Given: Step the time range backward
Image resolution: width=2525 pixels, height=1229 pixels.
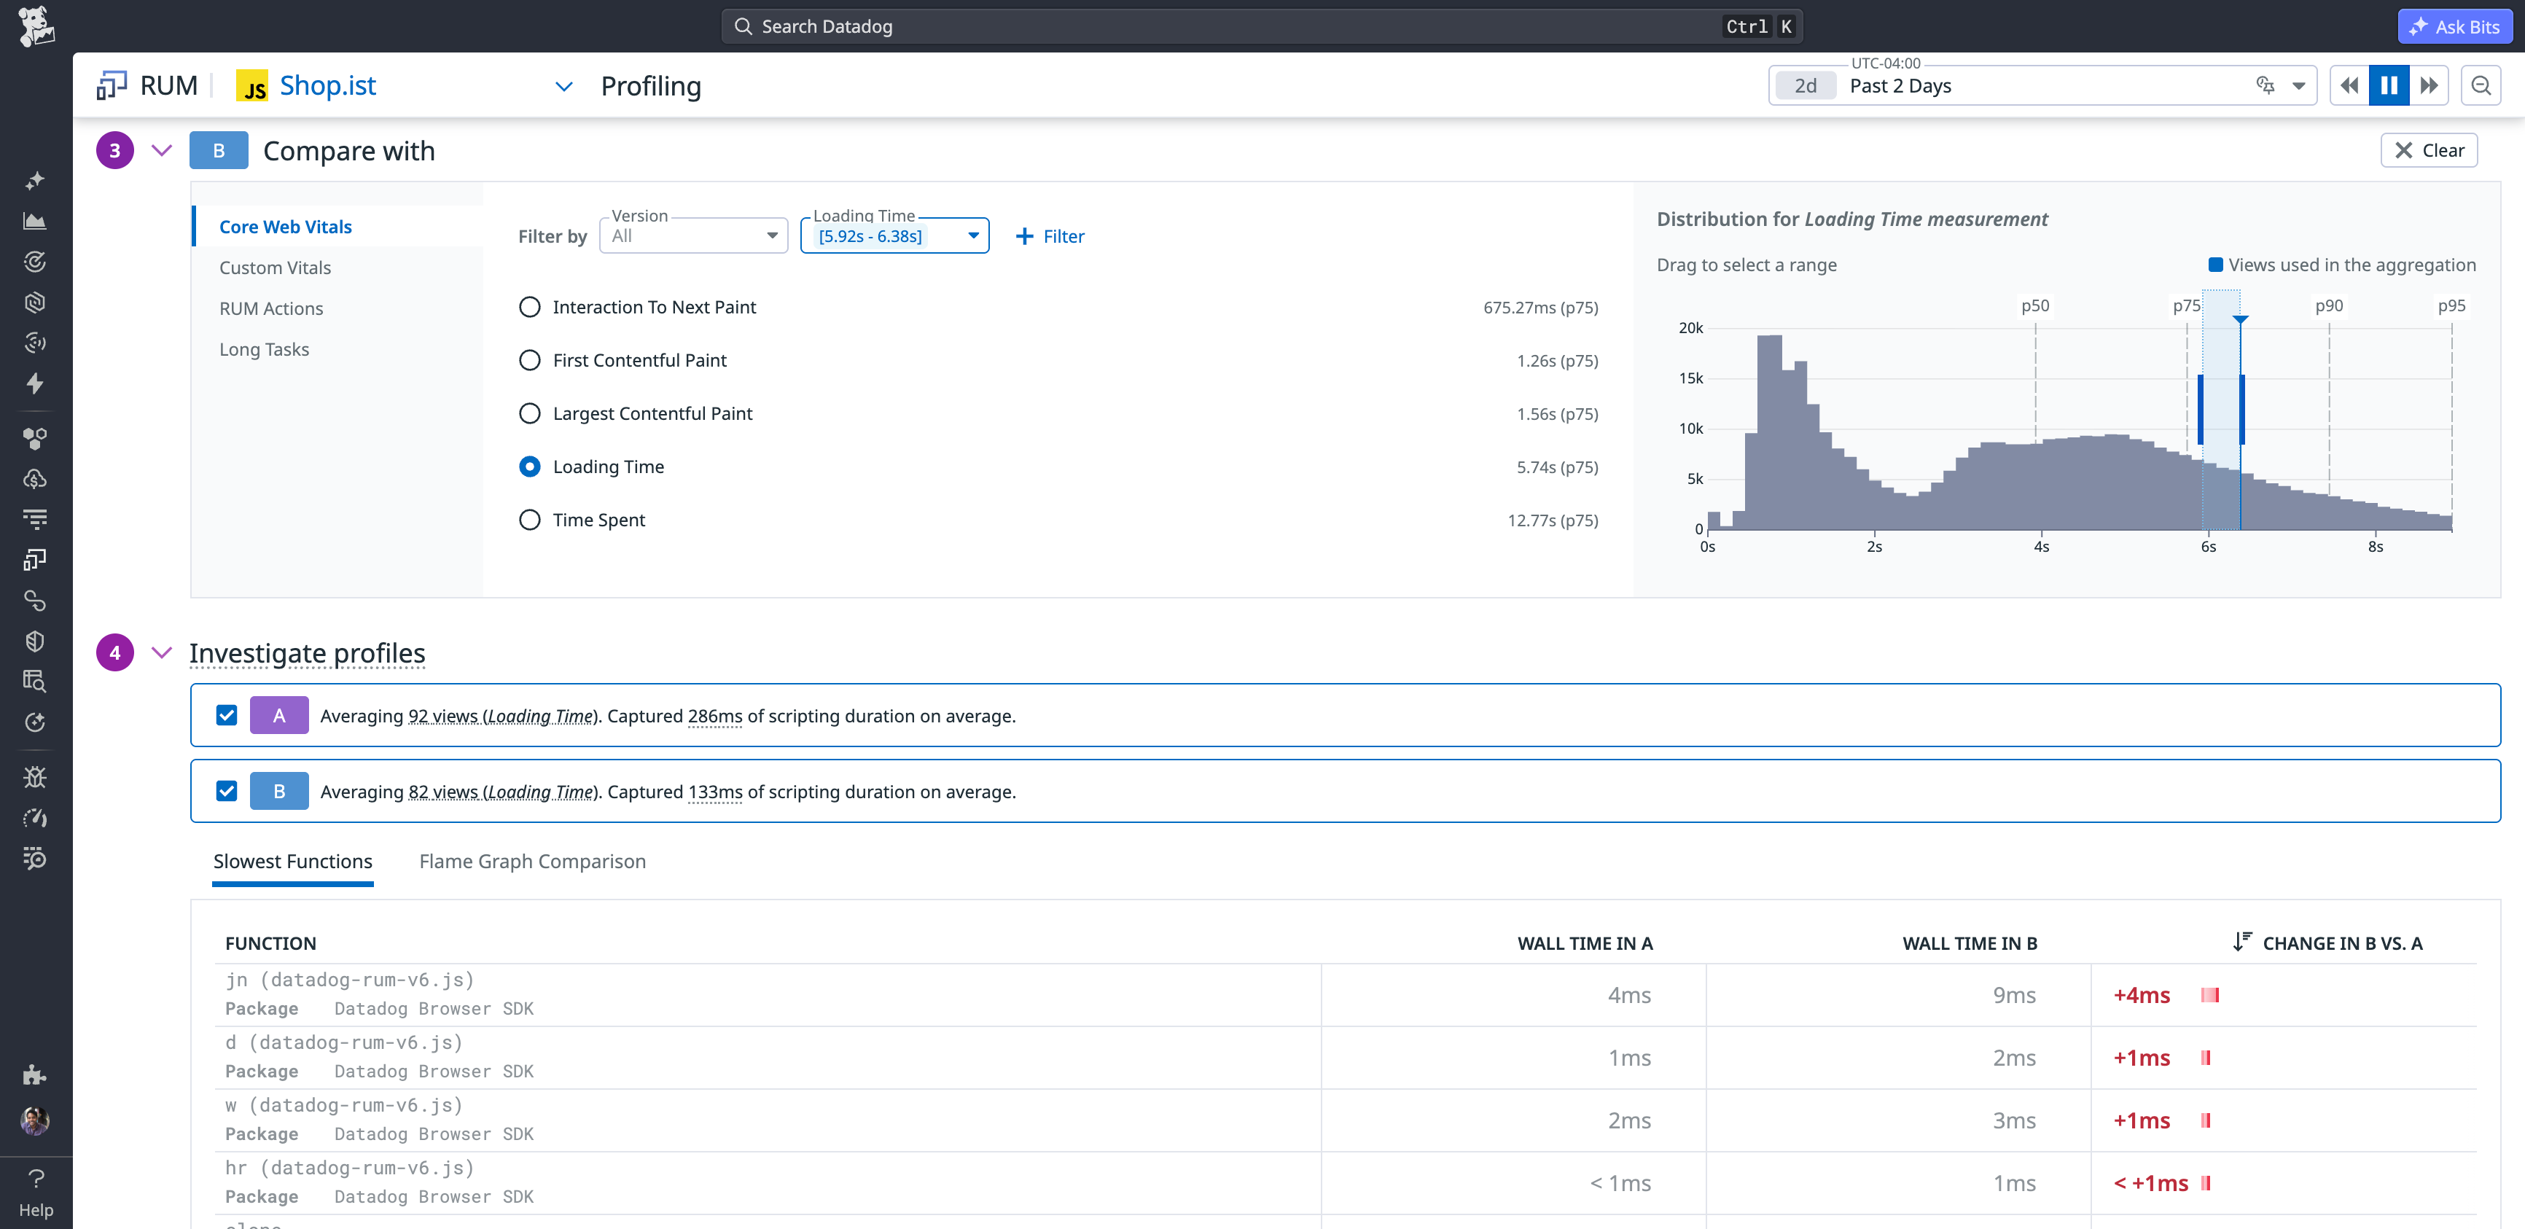Looking at the screenshot, I should coord(2349,85).
